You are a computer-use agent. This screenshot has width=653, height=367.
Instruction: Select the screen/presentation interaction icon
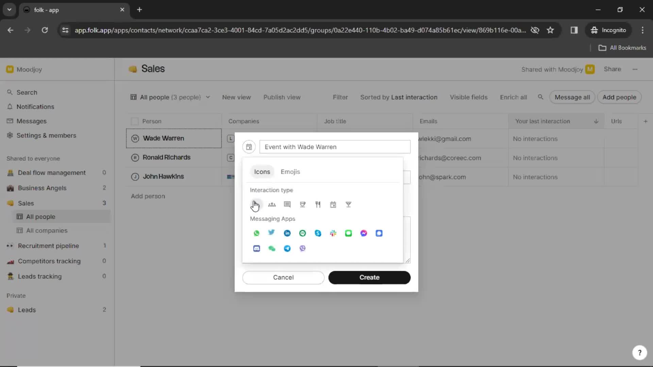click(x=287, y=204)
